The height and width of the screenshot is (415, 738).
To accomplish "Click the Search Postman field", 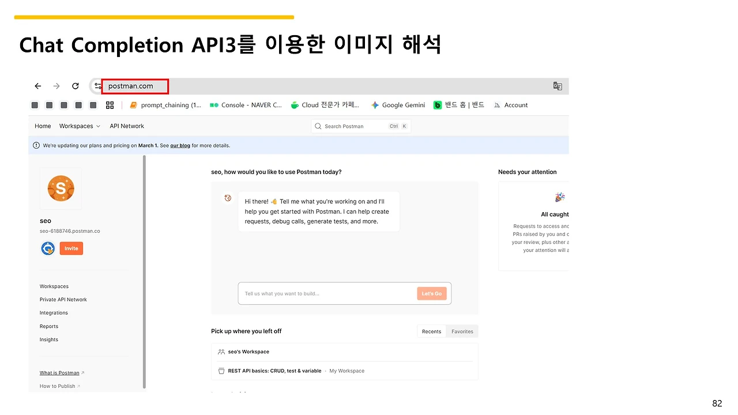I will click(361, 126).
